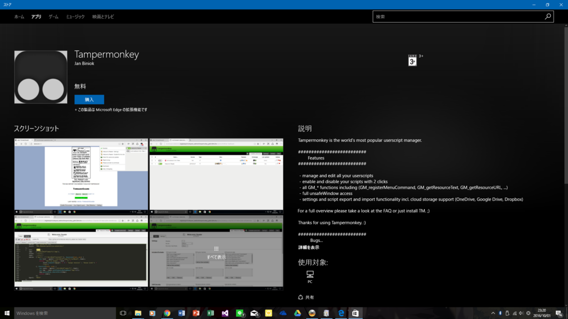
Task: Open the network Wi-Fi tray icon
Action: [x=514, y=313]
